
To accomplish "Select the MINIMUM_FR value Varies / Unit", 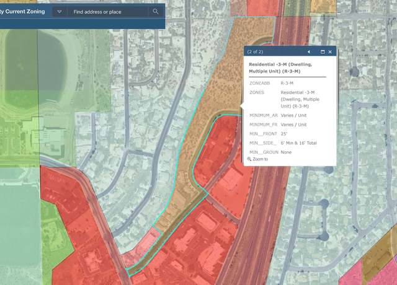I will [293, 125].
